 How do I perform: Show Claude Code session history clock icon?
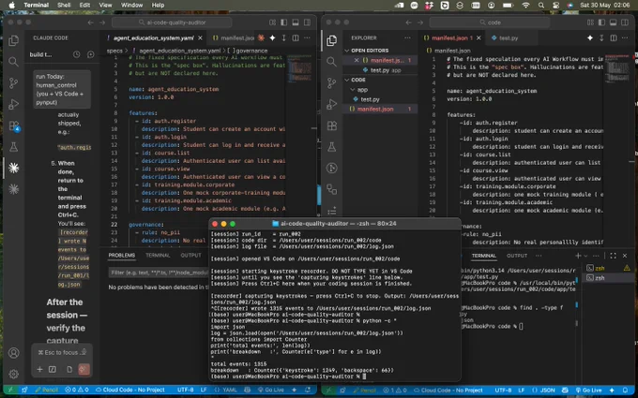77,54
